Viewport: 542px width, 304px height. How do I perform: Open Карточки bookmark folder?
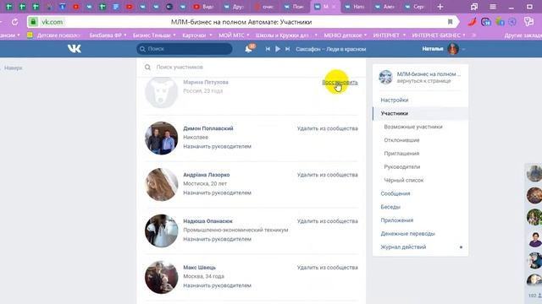pyautogui.click(x=197, y=35)
